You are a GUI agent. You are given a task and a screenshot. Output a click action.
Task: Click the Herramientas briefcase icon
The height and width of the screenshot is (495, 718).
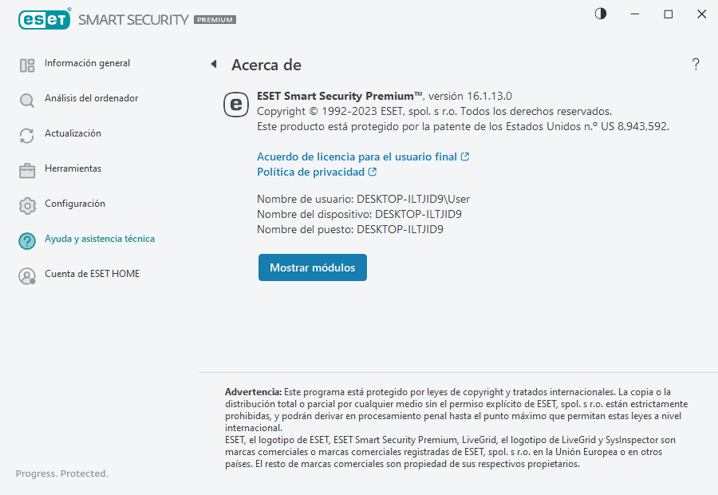pyautogui.click(x=27, y=171)
